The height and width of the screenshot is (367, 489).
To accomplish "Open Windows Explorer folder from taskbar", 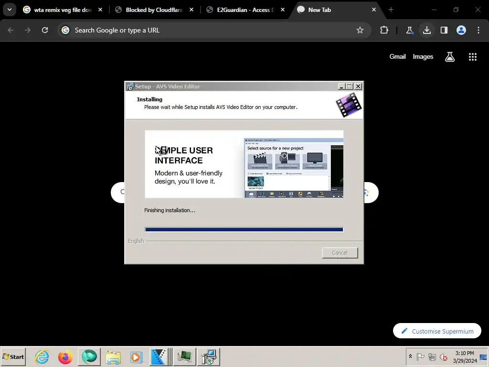I will (113, 356).
